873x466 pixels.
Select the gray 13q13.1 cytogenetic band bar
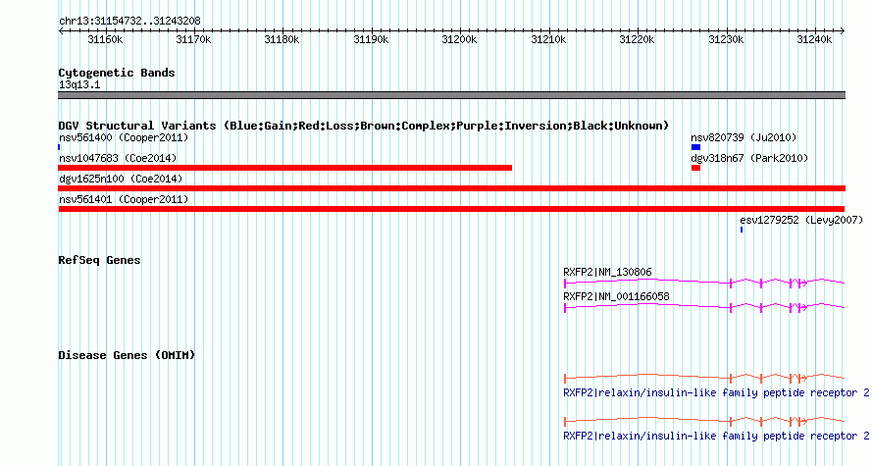[451, 95]
